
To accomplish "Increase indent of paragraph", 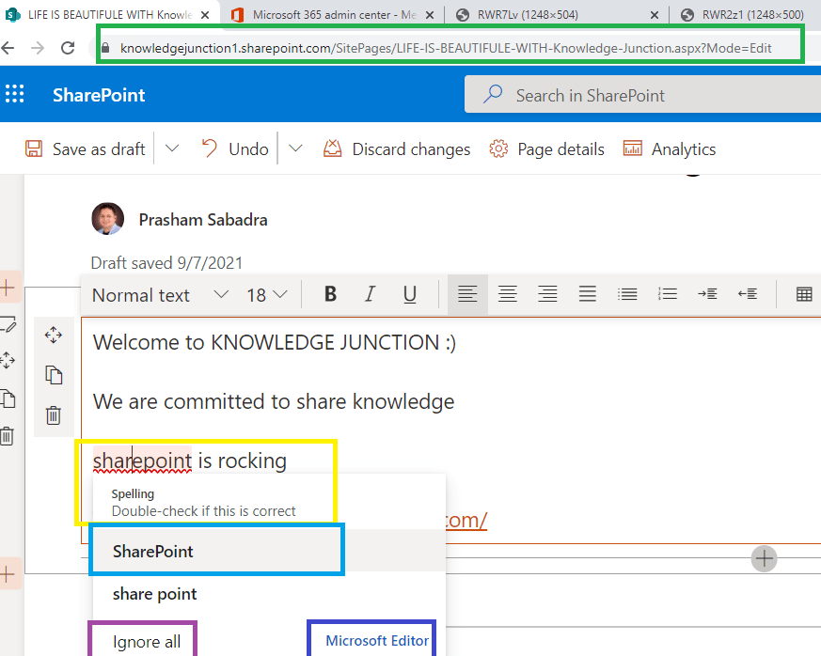I will pos(707,294).
